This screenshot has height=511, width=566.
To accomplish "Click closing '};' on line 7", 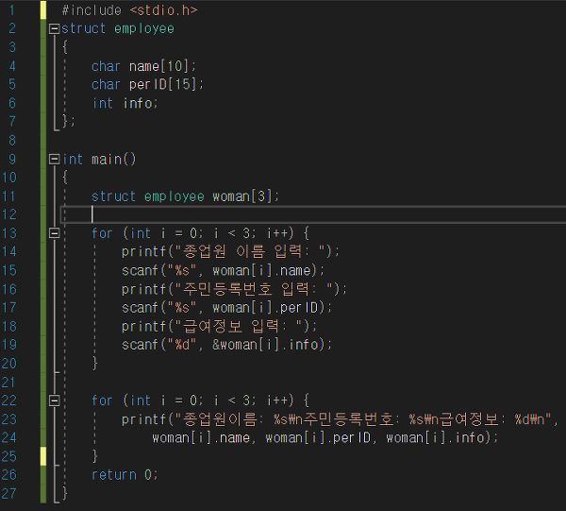I will (x=68, y=122).
